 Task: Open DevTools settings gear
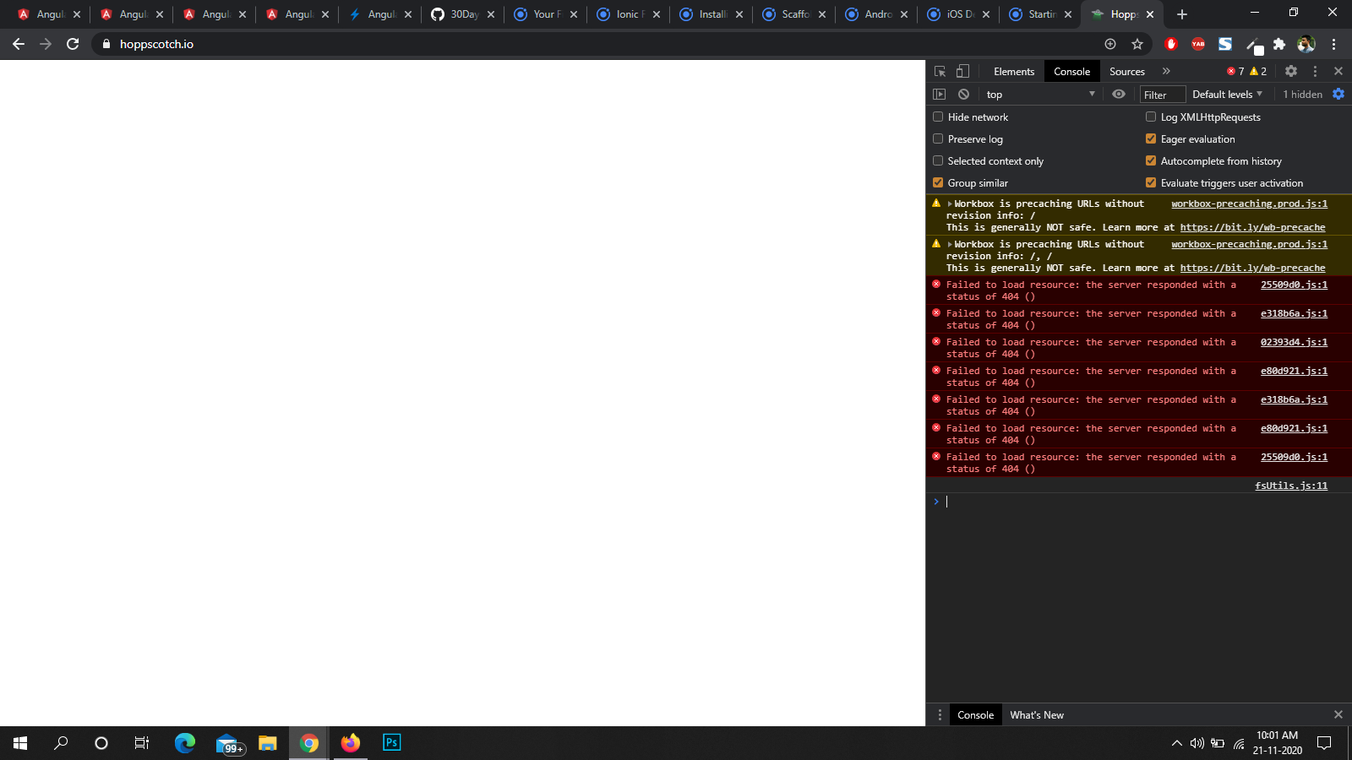click(x=1290, y=71)
